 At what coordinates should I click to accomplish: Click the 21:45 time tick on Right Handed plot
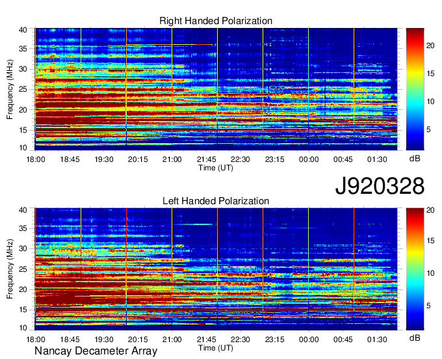(x=206, y=159)
